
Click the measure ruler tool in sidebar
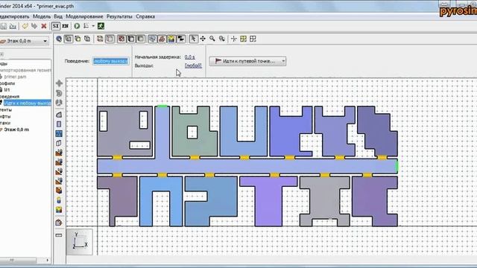(x=59, y=235)
